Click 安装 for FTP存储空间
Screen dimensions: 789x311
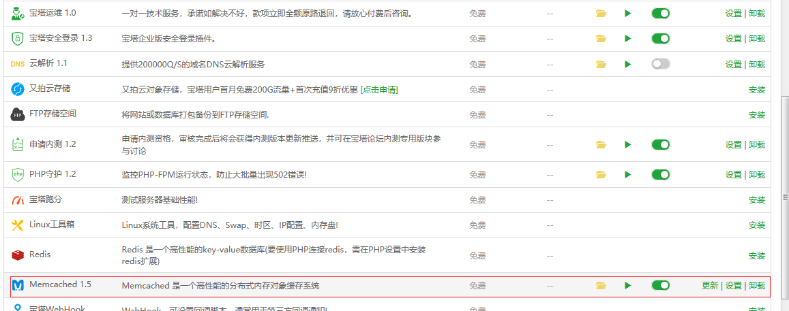pos(757,115)
